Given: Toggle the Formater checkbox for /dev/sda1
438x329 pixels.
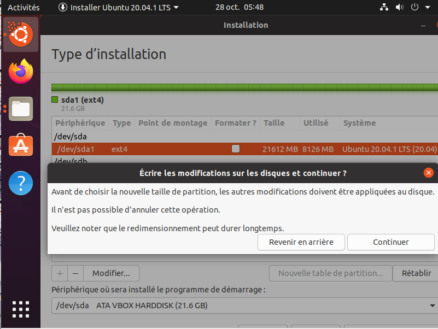Looking at the screenshot, I should point(236,149).
